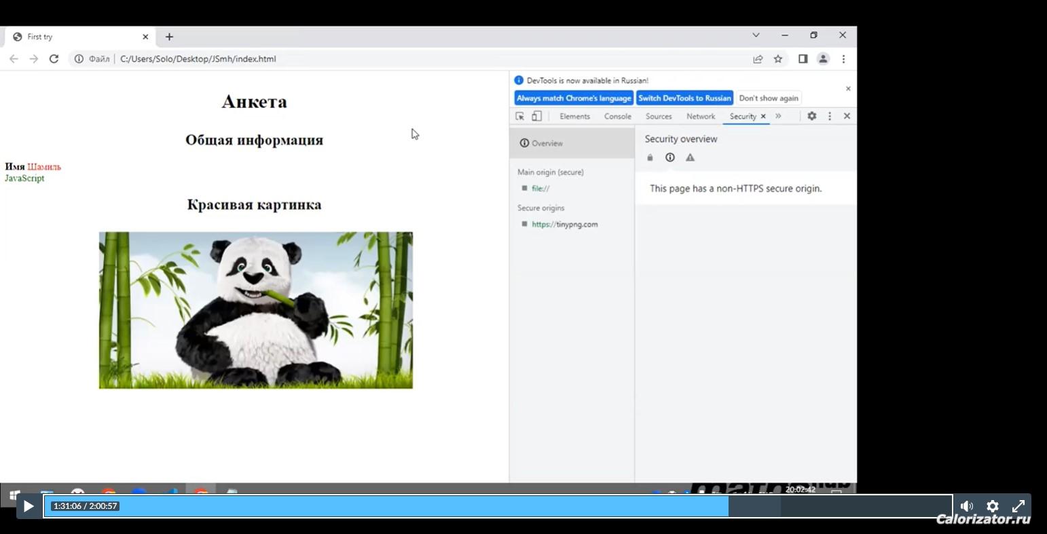Screen dimensions: 1047x534
Task: Open video player settings gear
Action: click(x=993, y=506)
